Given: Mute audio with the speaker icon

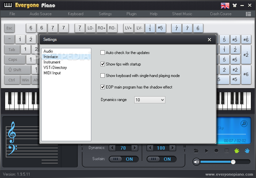Looking at the screenshot, I should (x=196, y=162).
